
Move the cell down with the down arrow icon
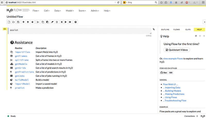point(32,22)
